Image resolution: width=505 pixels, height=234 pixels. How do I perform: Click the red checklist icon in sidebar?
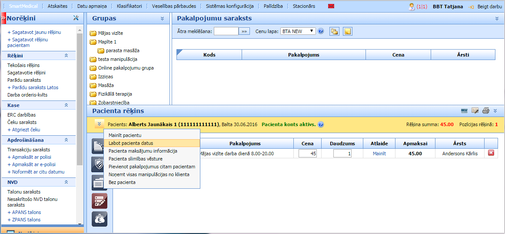coord(99,201)
